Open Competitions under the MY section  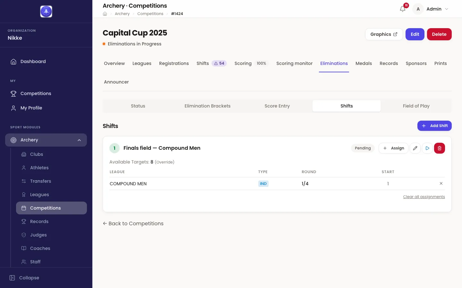click(46, 93)
